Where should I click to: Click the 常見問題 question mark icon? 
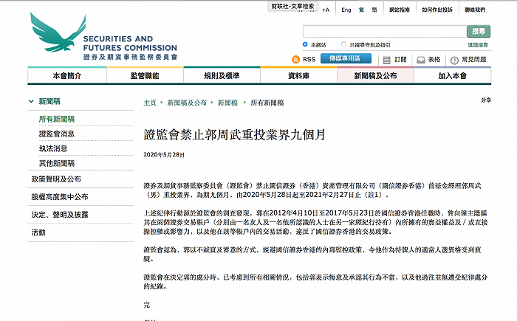[453, 59]
